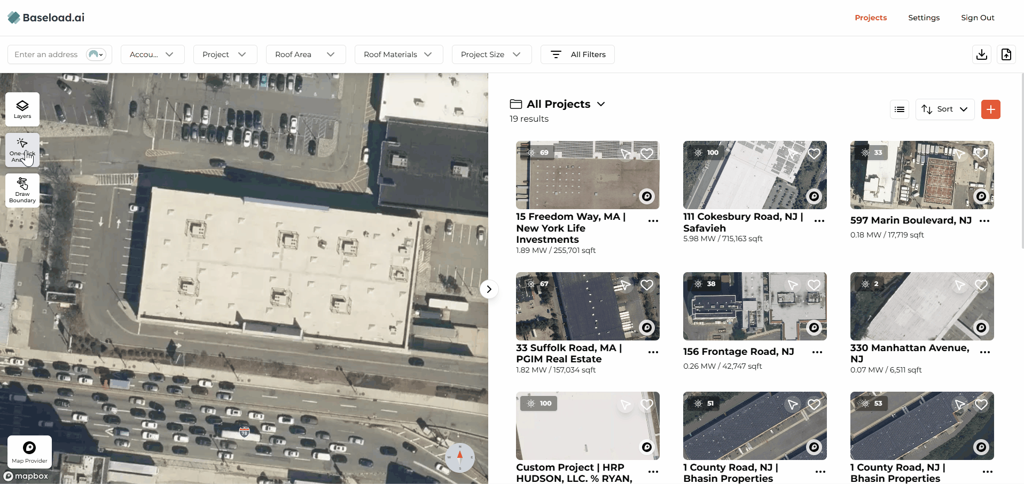Favorite the 15 Freedom Way project
The width and height of the screenshot is (1024, 484).
pyautogui.click(x=647, y=153)
